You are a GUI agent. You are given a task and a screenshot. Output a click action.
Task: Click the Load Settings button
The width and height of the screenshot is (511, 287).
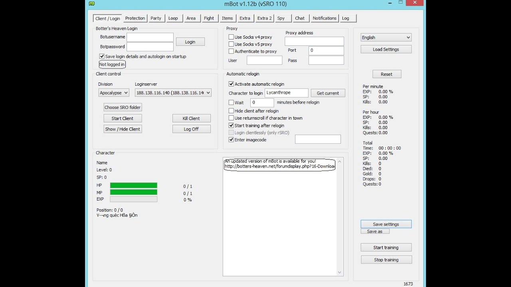(386, 49)
